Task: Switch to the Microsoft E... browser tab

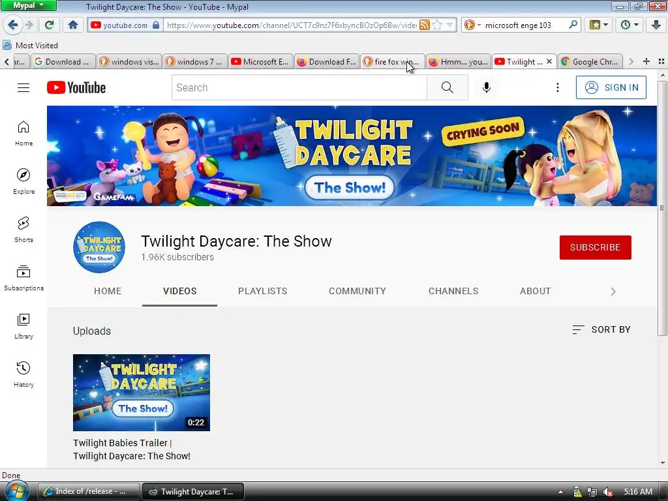Action: (x=260, y=62)
